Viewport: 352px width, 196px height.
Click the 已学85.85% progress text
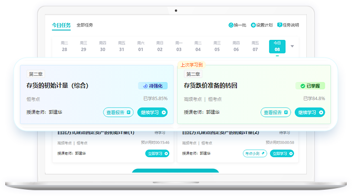pos(156,99)
